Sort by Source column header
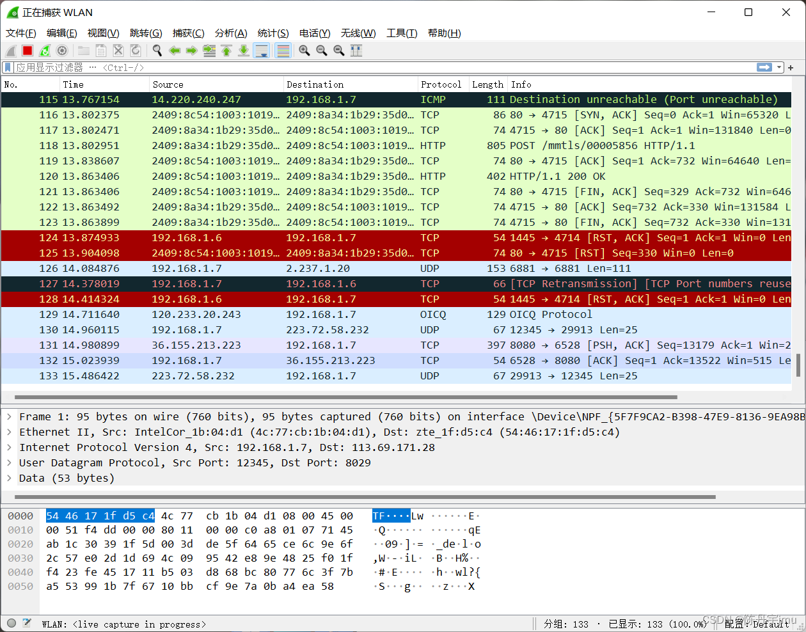Screen dimensions: 806x632 (x=217, y=84)
